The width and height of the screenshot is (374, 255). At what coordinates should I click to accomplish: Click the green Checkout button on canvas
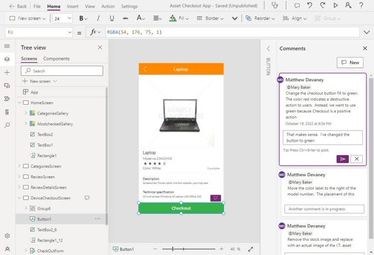181,208
